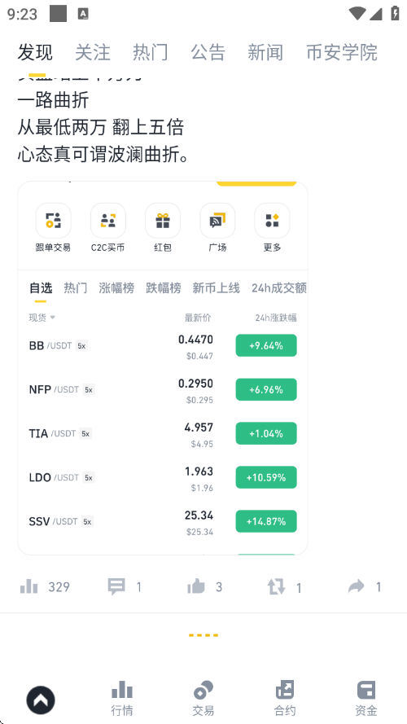Repost using the retweet arrows icon
The height and width of the screenshot is (724, 407).
277,587
